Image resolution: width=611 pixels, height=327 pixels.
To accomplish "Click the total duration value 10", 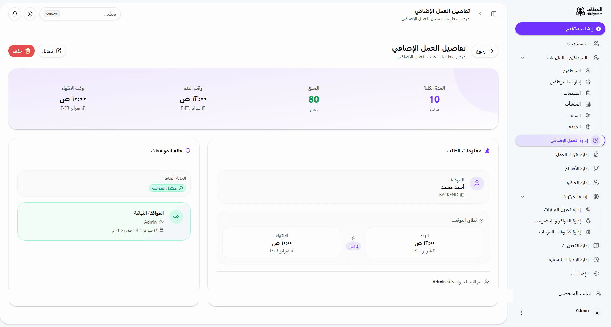I will [434, 99].
